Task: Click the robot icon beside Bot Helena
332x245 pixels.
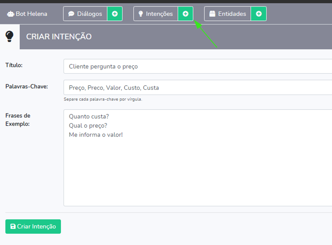Action: coord(10,14)
